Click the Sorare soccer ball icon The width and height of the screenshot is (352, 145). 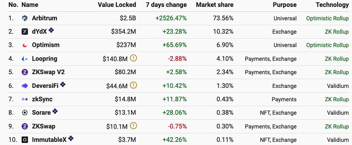tap(25, 113)
